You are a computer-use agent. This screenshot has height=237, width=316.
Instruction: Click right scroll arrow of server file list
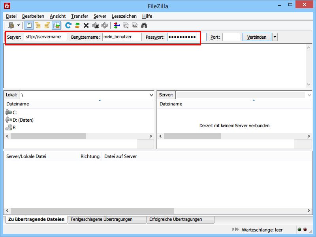tap(309, 136)
